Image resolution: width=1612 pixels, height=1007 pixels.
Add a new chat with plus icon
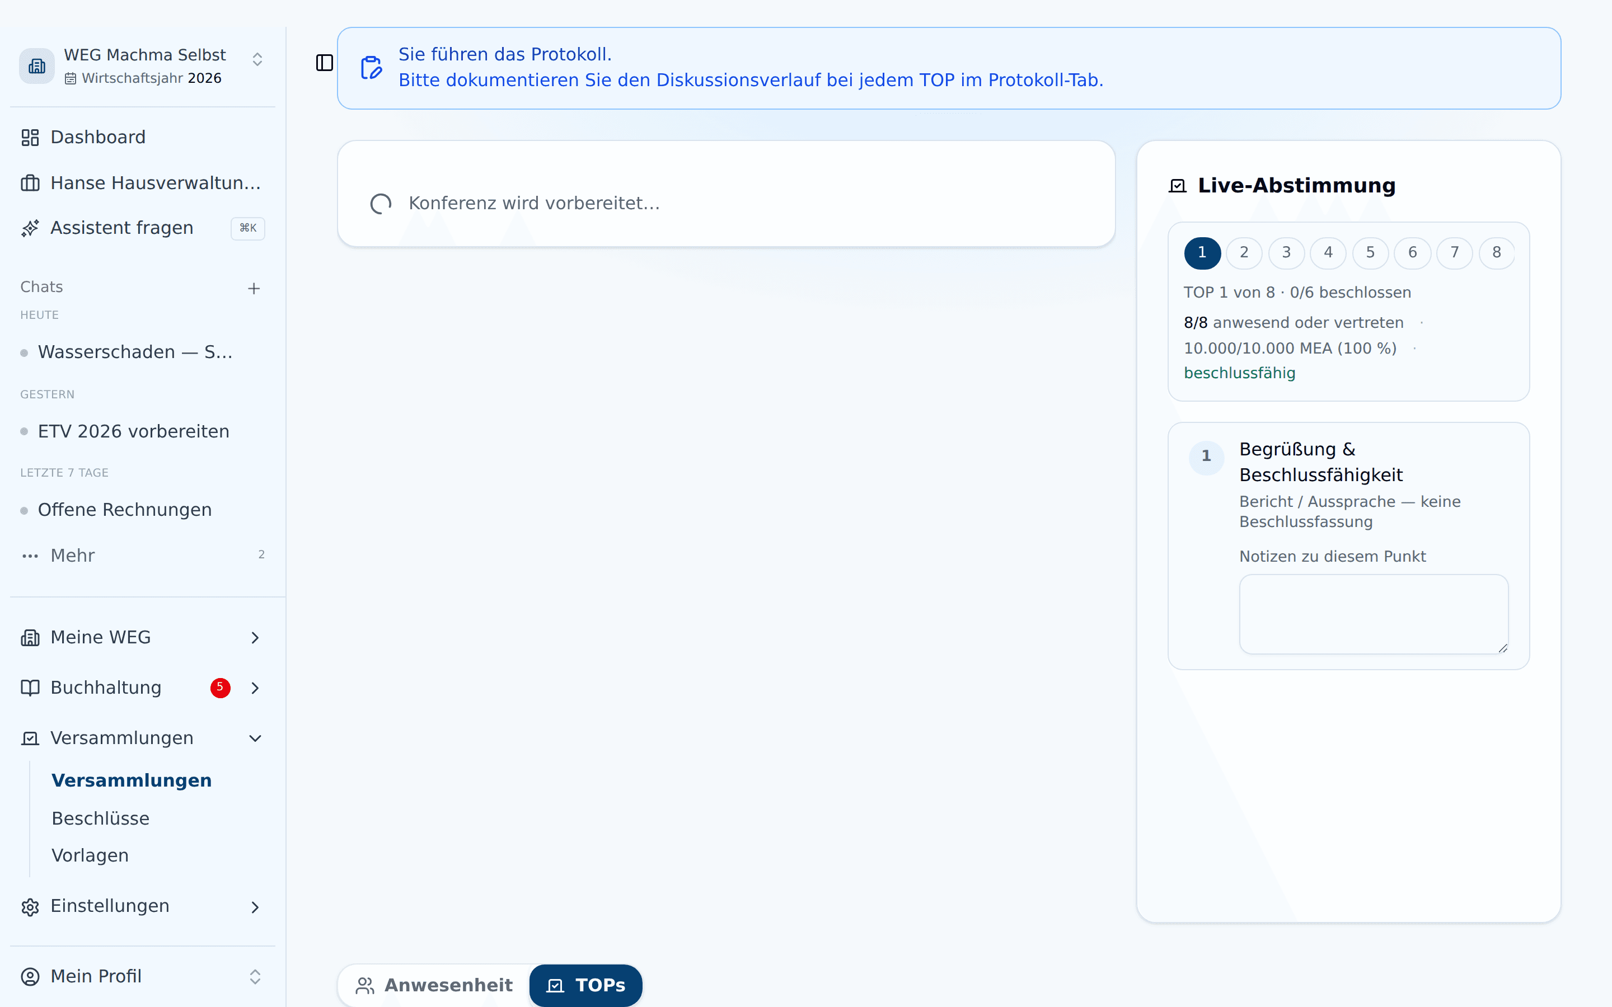[x=254, y=288]
